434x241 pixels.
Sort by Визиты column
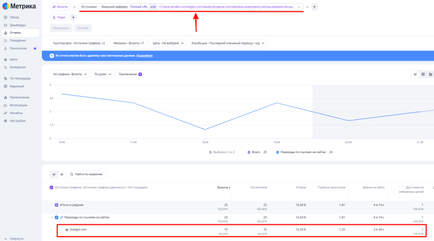pyautogui.click(x=224, y=188)
